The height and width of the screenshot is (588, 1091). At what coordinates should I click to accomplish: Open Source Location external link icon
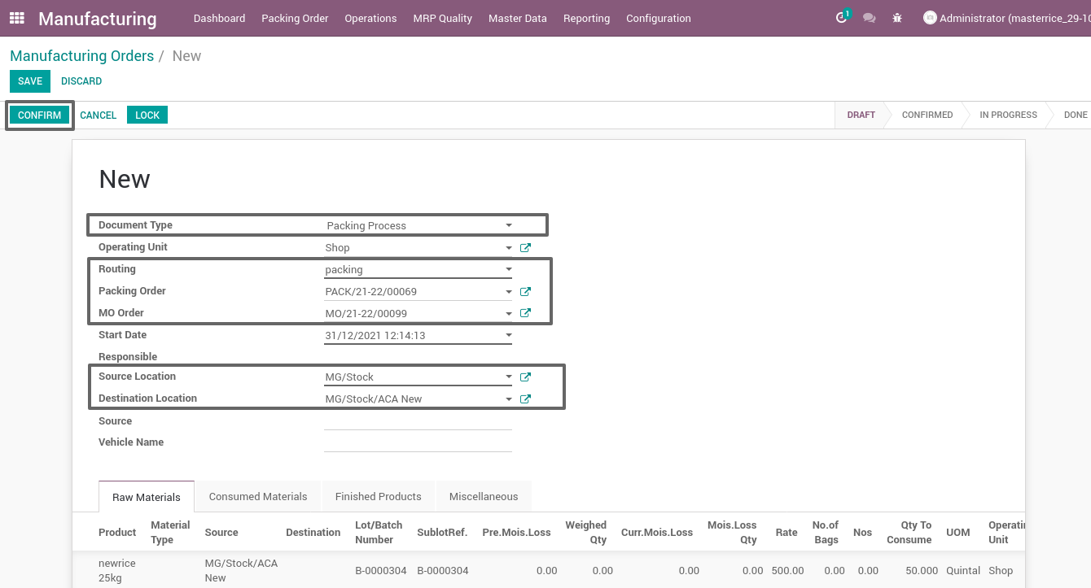[x=525, y=377]
